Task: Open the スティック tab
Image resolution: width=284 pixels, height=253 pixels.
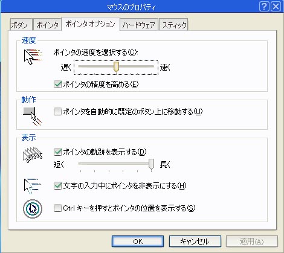Action: [x=173, y=25]
